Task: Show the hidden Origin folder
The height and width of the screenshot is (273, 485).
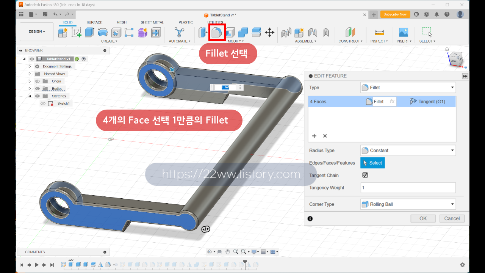Action: click(x=38, y=81)
